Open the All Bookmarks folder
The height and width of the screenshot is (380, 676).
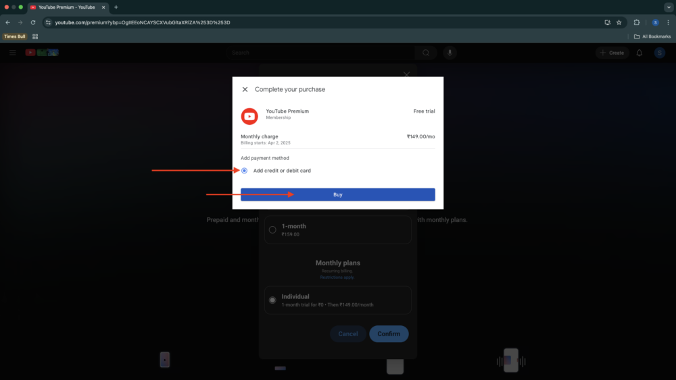pos(652,36)
